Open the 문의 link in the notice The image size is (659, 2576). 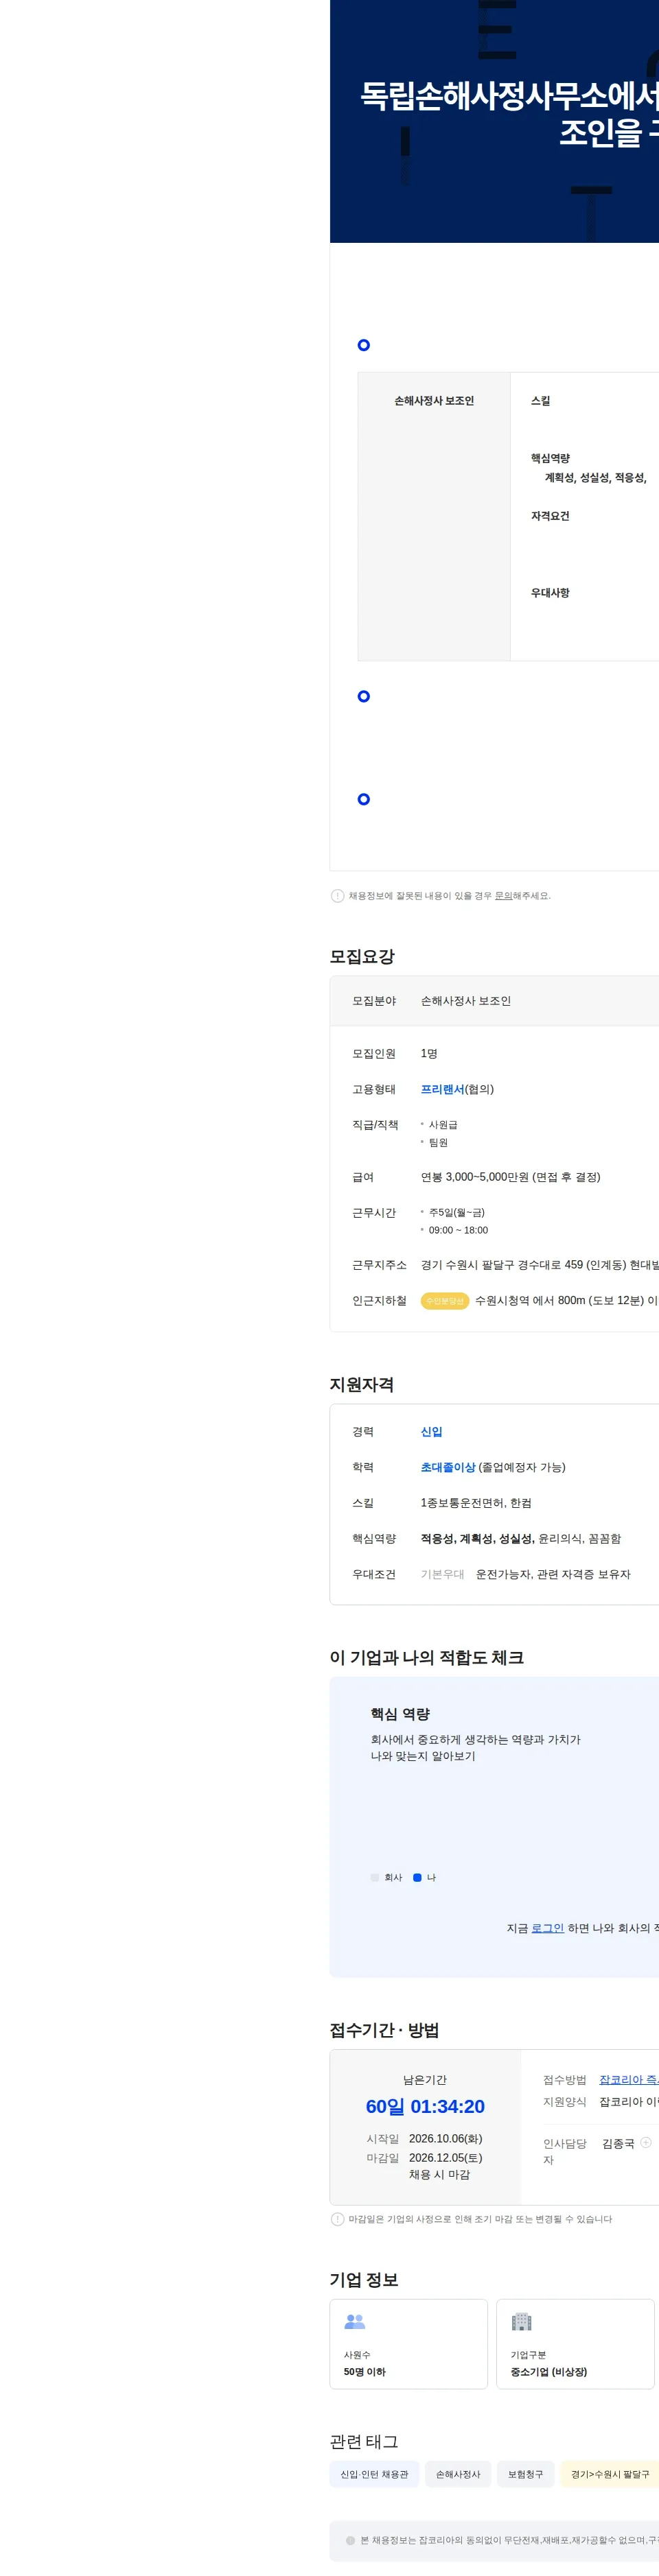click(503, 896)
